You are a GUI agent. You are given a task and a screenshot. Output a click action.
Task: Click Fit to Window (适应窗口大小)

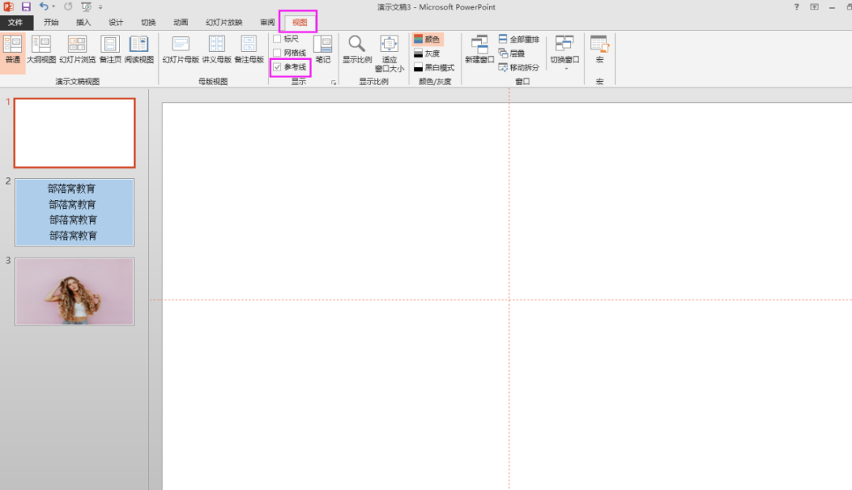click(x=390, y=51)
